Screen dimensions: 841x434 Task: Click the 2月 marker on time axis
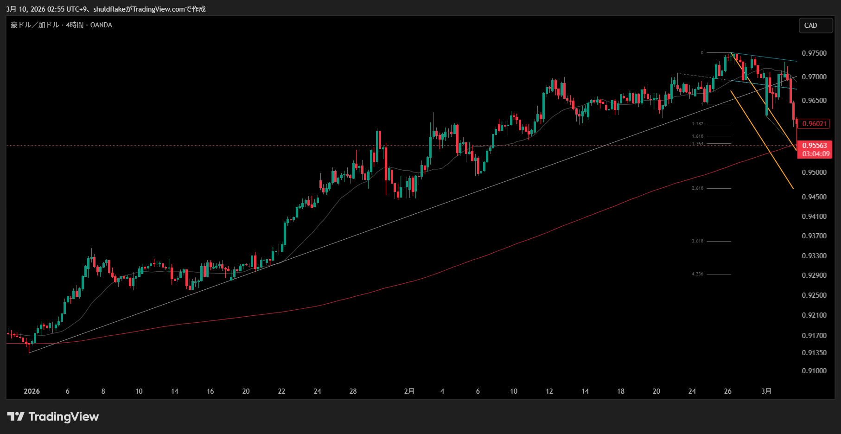pyautogui.click(x=409, y=391)
